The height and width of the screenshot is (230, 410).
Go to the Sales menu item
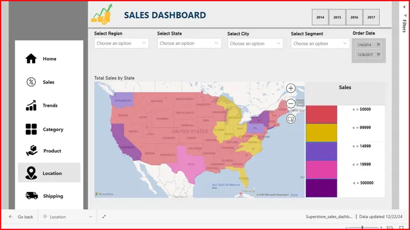[49, 82]
